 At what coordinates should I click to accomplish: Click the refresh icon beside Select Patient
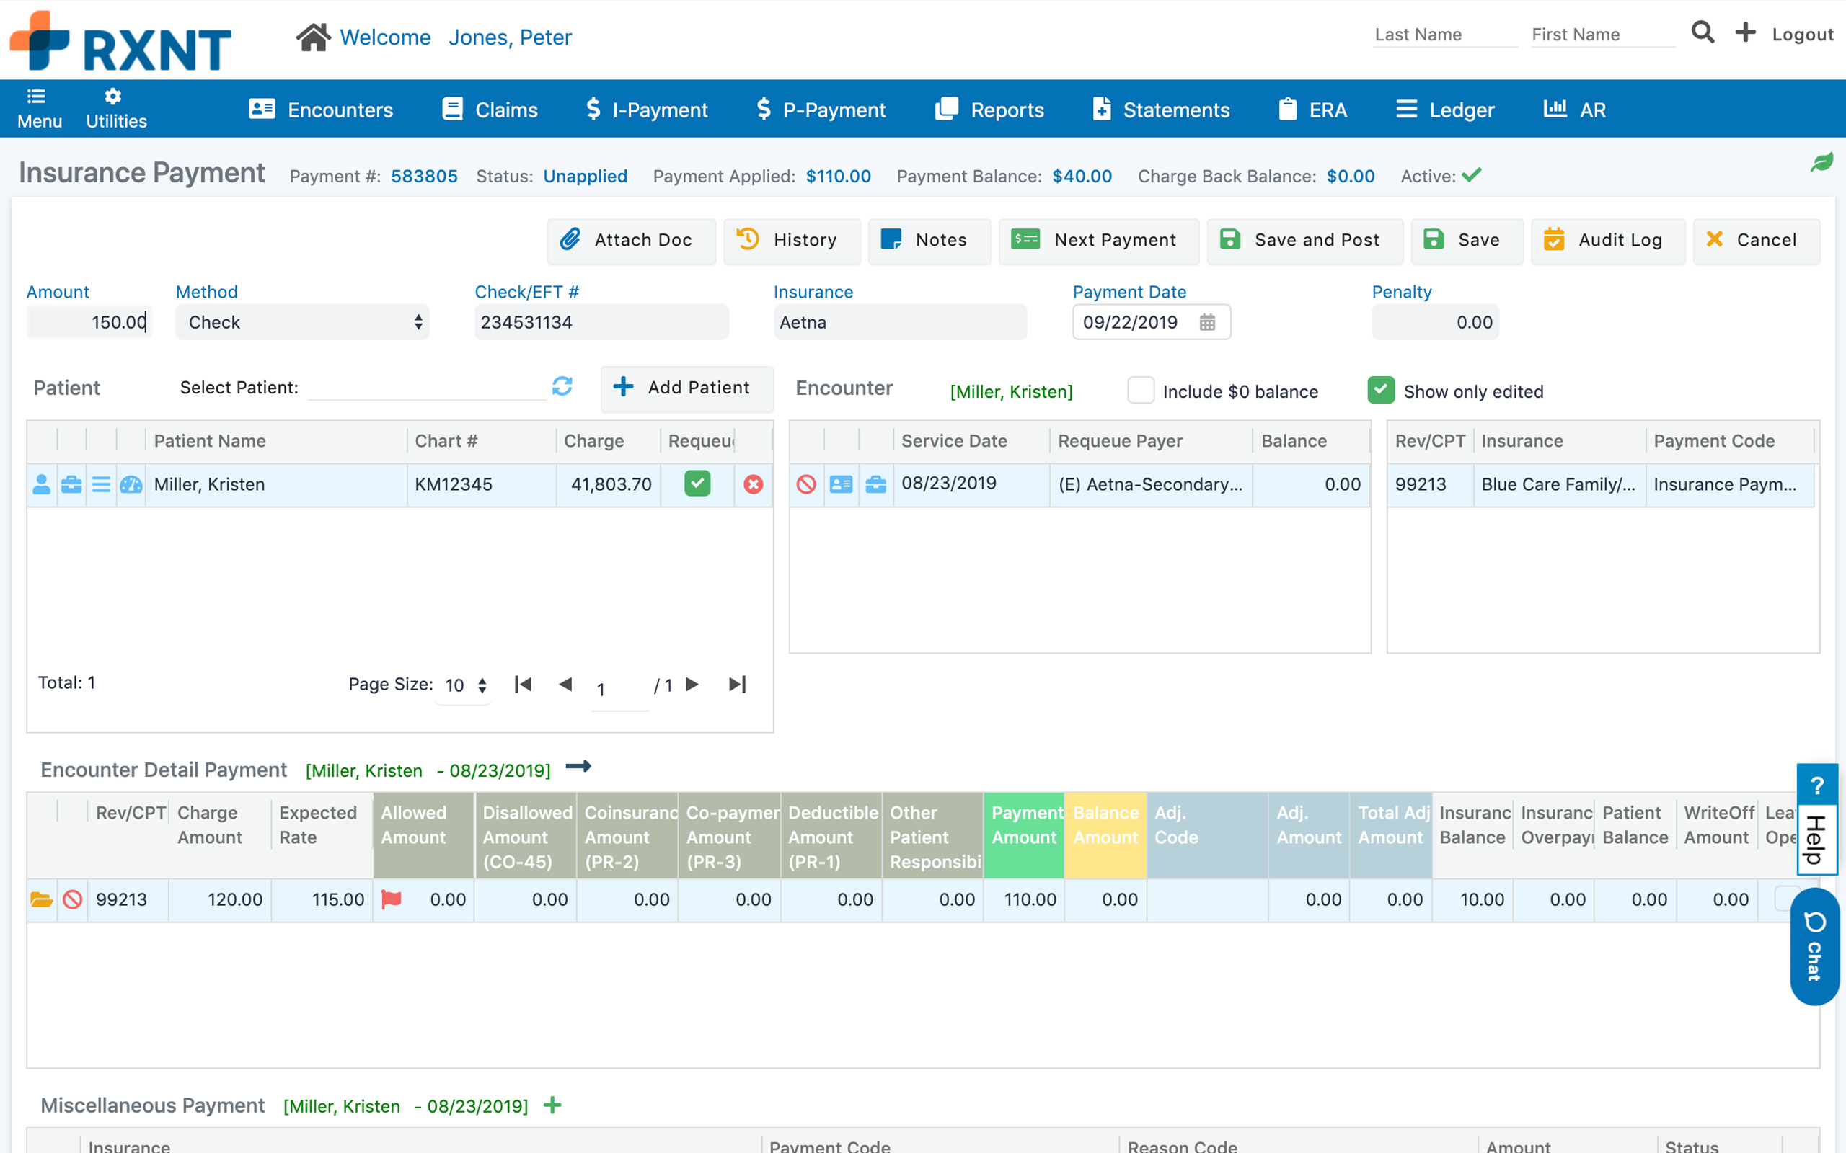(562, 387)
